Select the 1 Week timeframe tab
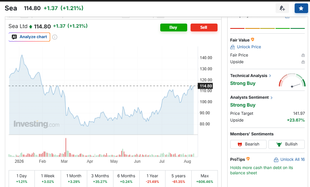 click(48, 178)
